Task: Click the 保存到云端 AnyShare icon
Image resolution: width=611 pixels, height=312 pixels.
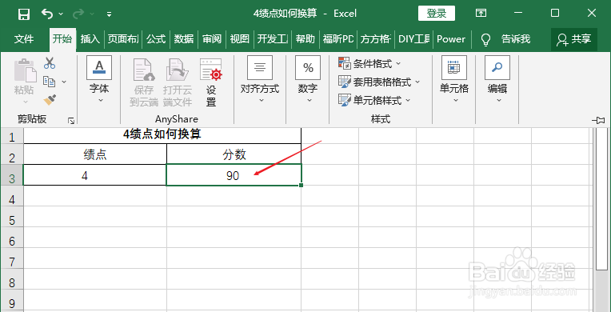Action: coord(144,82)
